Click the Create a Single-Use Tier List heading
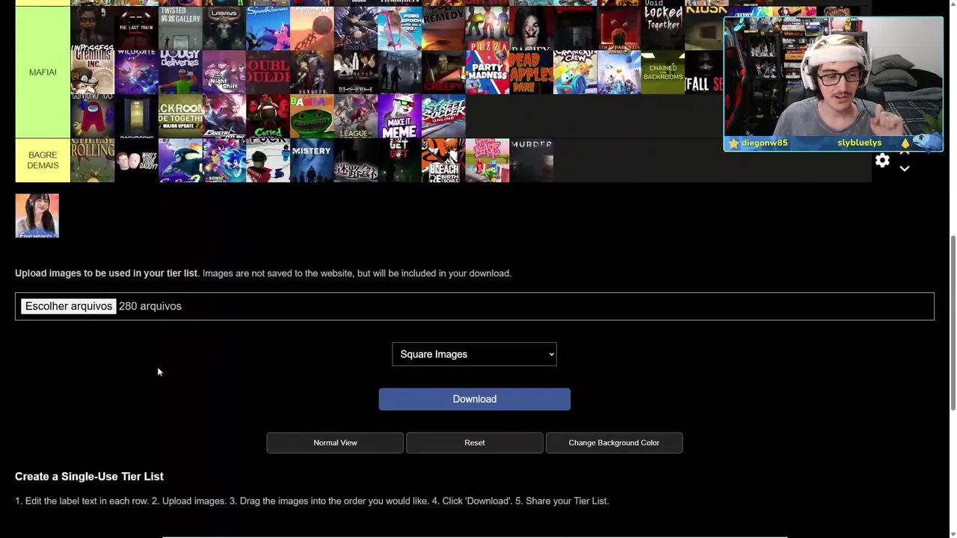 point(89,476)
